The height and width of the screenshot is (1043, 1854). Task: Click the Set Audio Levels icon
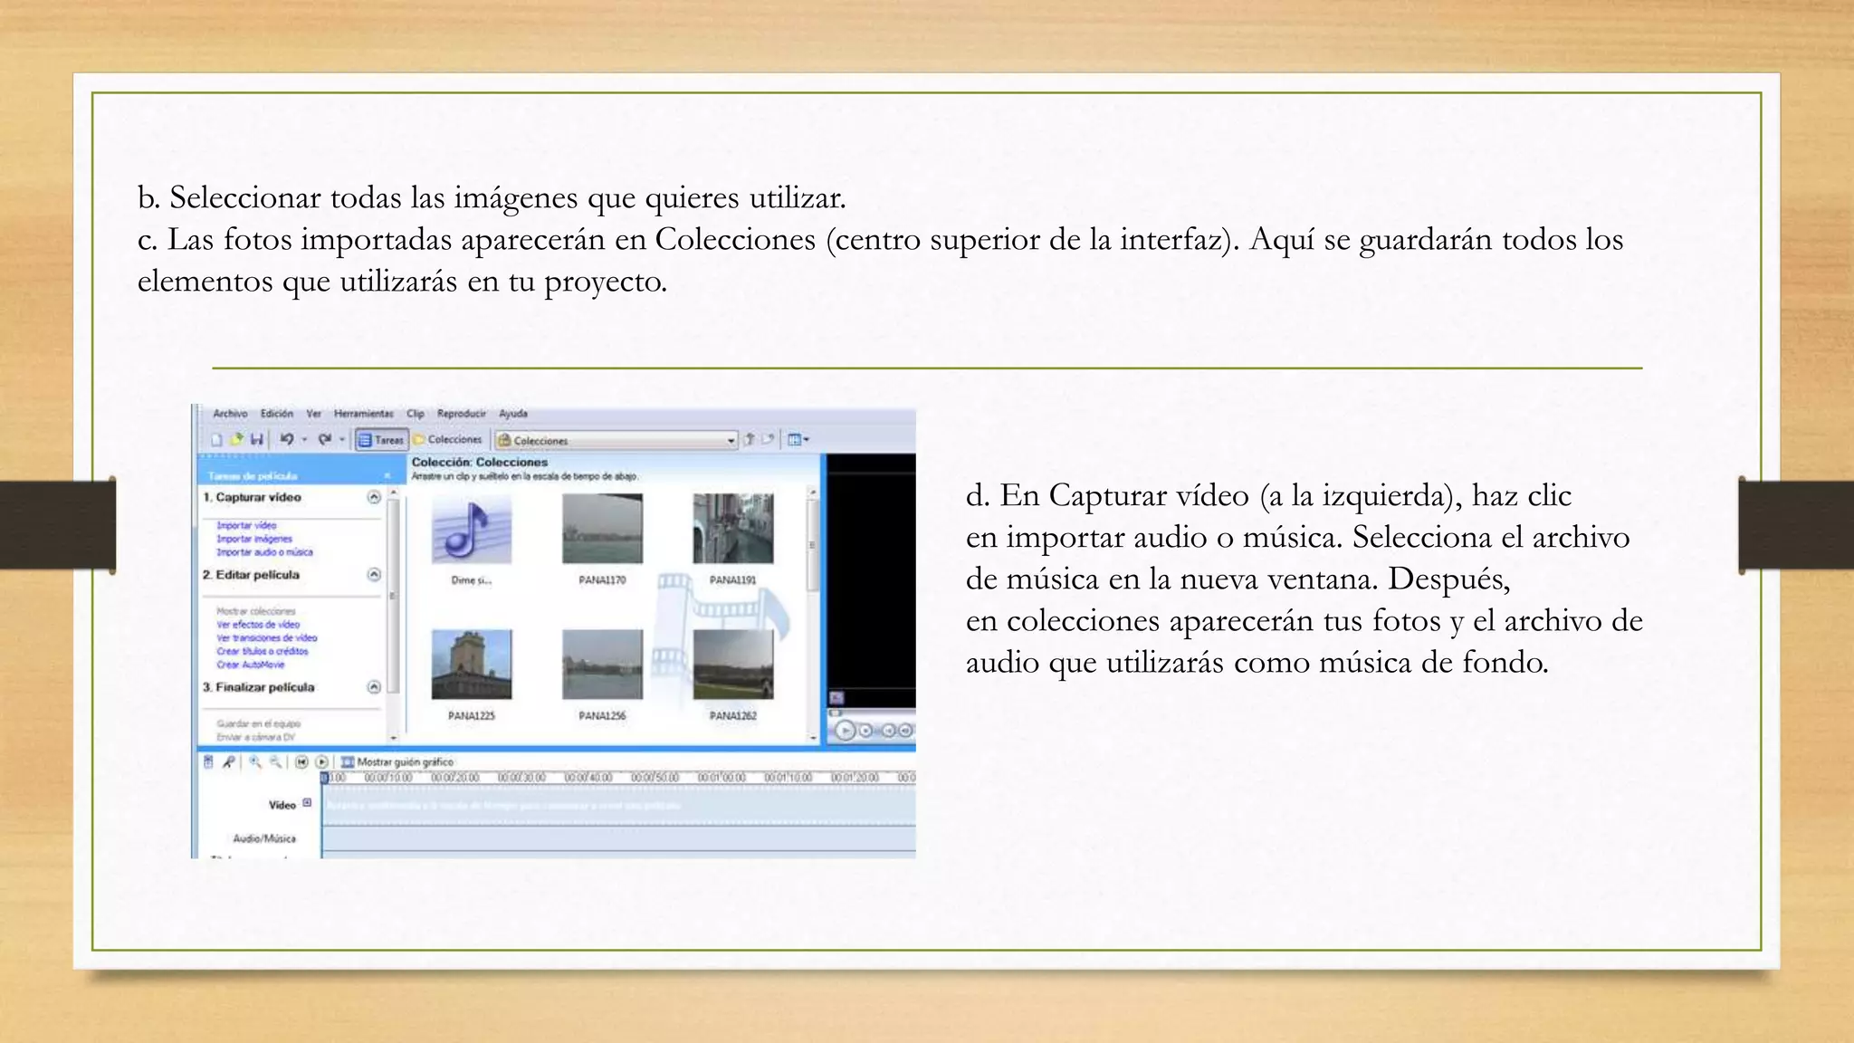[209, 762]
